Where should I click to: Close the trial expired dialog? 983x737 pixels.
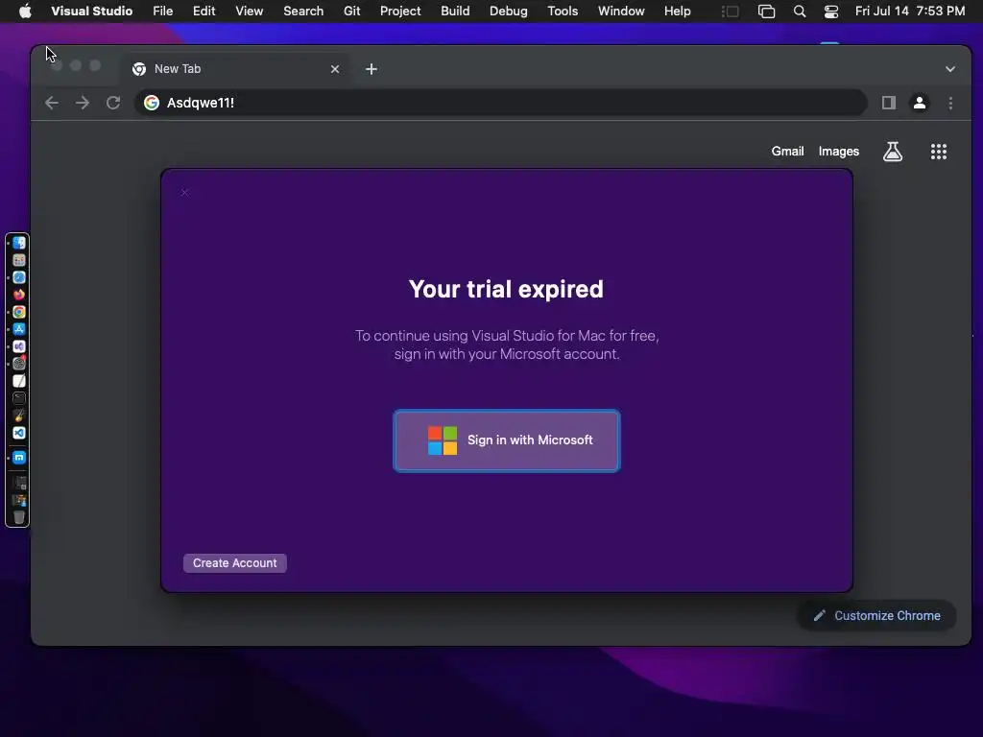tap(184, 192)
